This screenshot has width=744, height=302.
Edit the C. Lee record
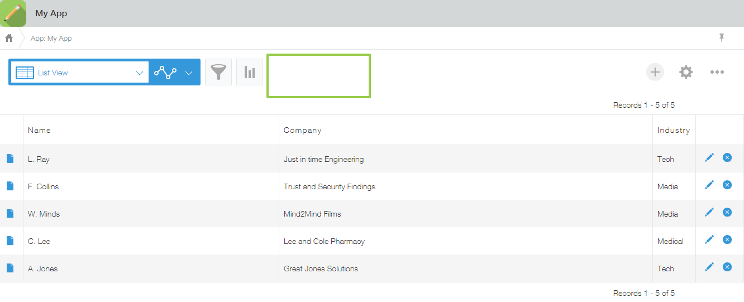pos(709,239)
